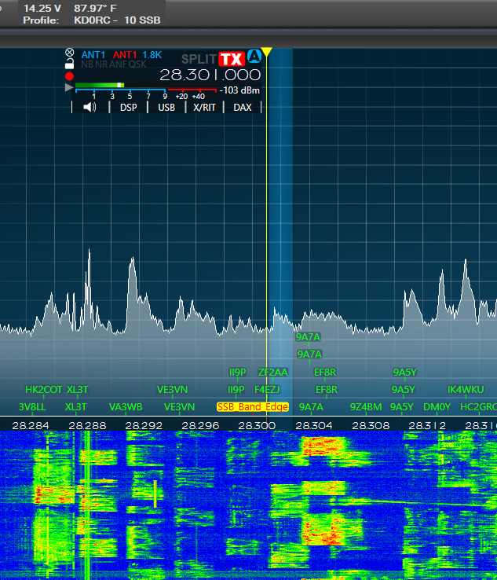This screenshot has width=497, height=580.
Task: Click the -103 dBm signal level readout
Action: [x=239, y=90]
